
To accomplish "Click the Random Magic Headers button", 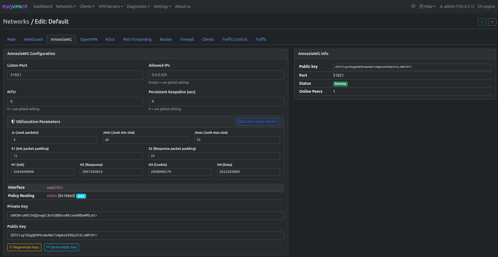I will tap(258, 122).
